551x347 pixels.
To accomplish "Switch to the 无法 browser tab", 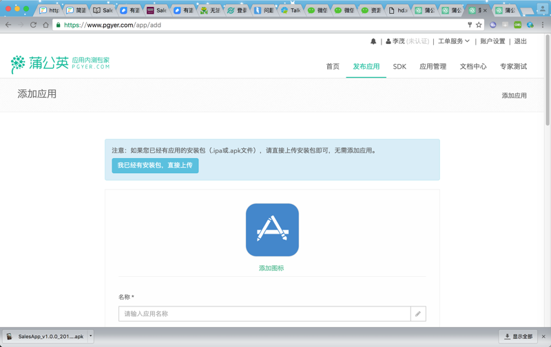I will coord(210,10).
